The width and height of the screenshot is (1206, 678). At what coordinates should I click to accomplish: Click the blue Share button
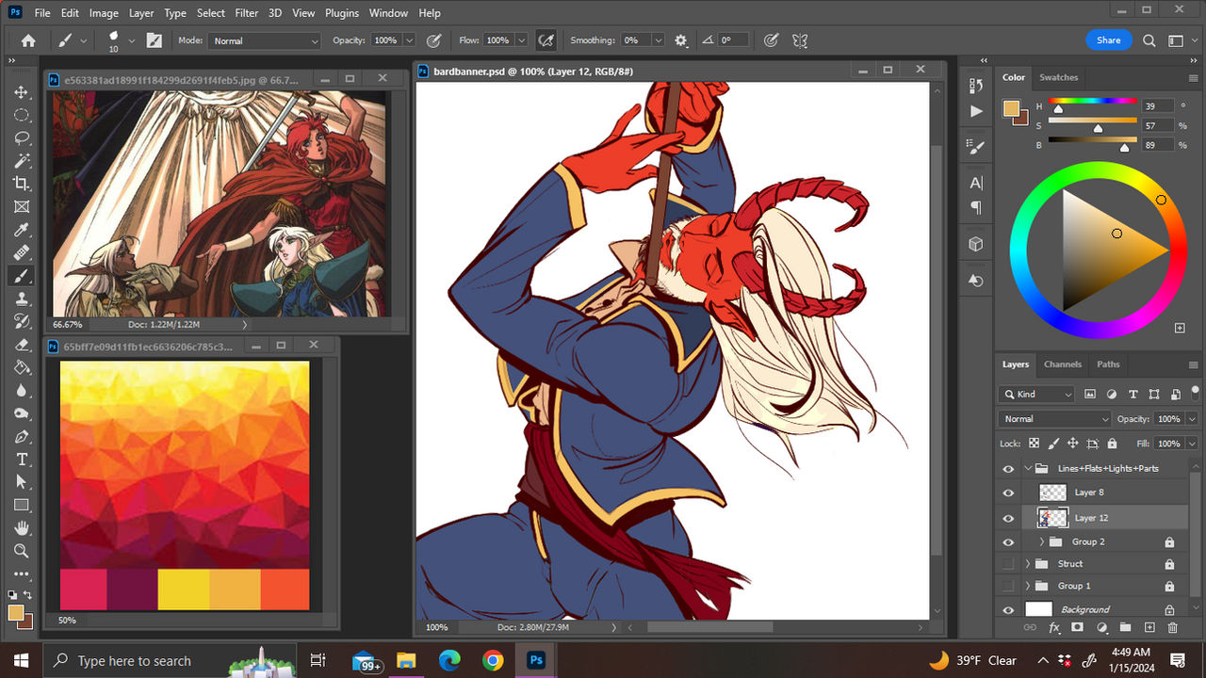tap(1108, 40)
